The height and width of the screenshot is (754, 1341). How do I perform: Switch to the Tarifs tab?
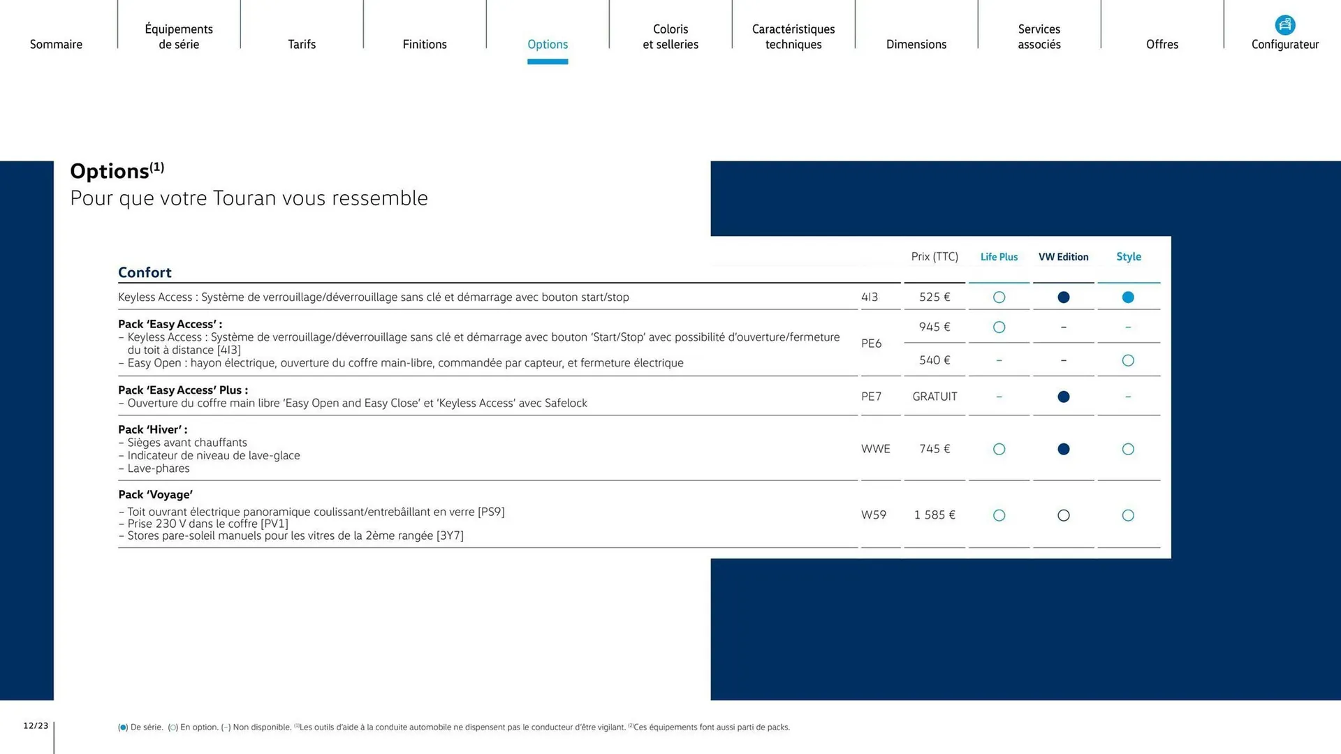[x=302, y=44]
